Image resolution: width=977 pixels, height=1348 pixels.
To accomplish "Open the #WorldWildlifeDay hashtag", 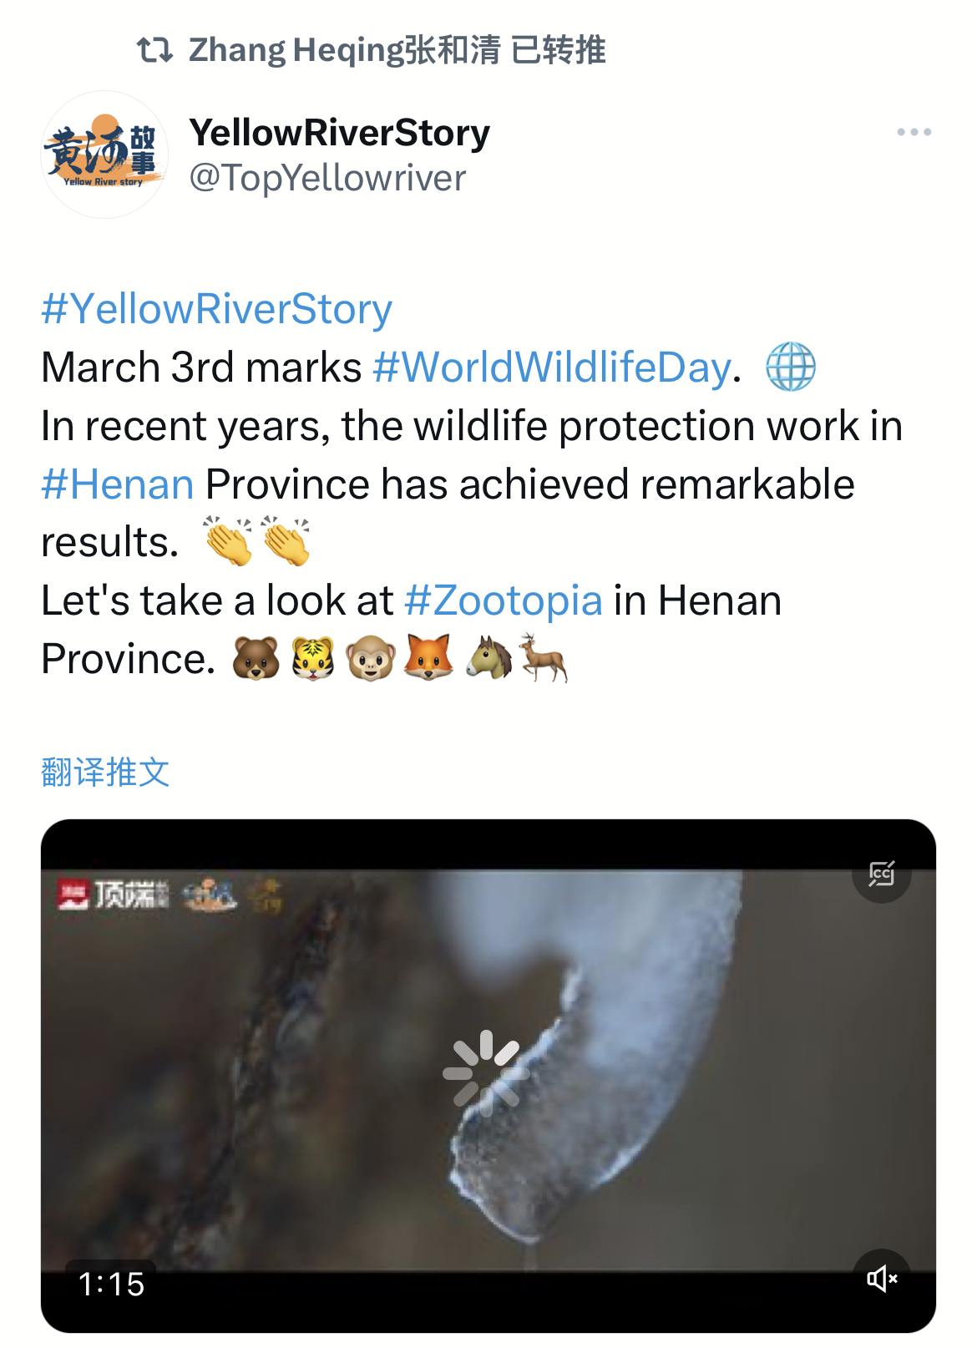I will click(x=552, y=367).
